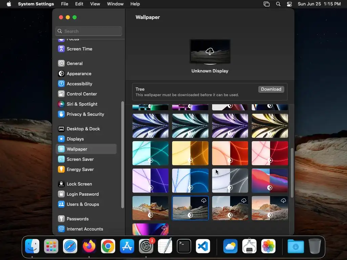
Task: Pick the silver gray iMac wallpaper
Action: 230,181
